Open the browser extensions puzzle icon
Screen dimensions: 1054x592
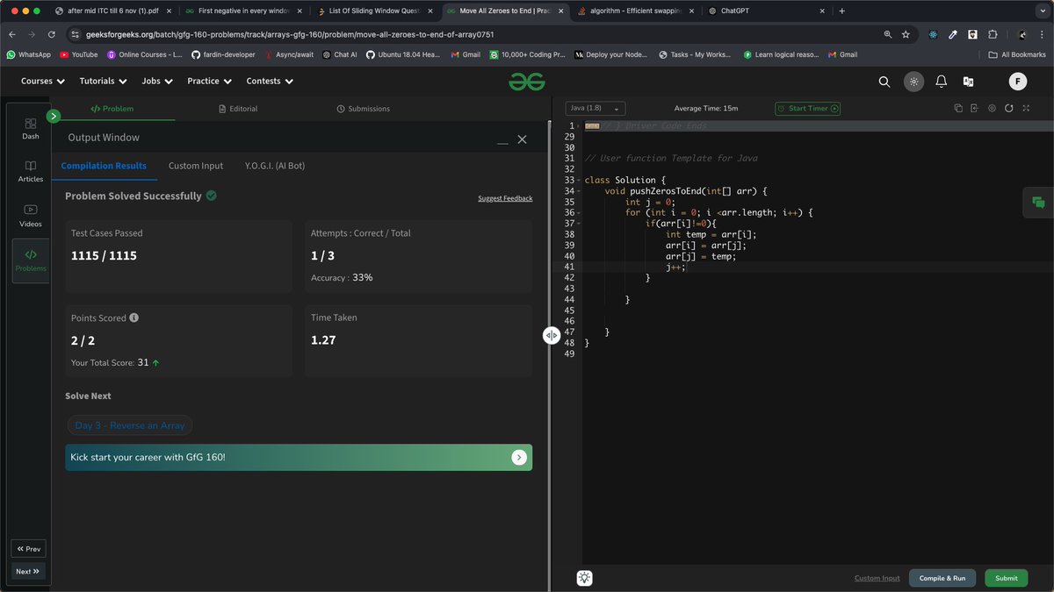(993, 34)
